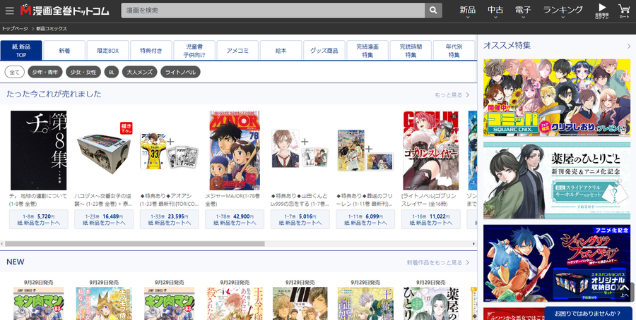Select the 全て filter pill
The width and height of the screenshot is (636, 320).
(15, 72)
